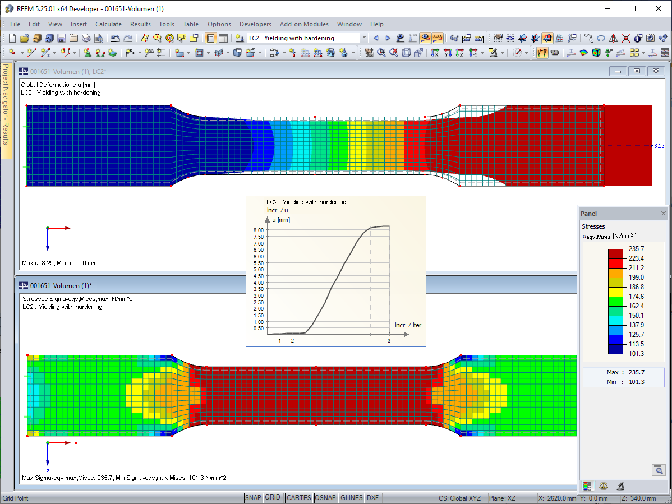Toggle display of result values X.XX
This screenshot has width=672, height=504.
436,38
